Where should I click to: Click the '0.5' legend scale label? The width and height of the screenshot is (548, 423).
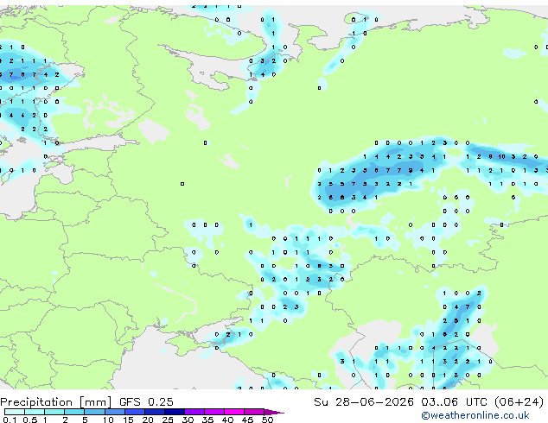(x=30, y=420)
